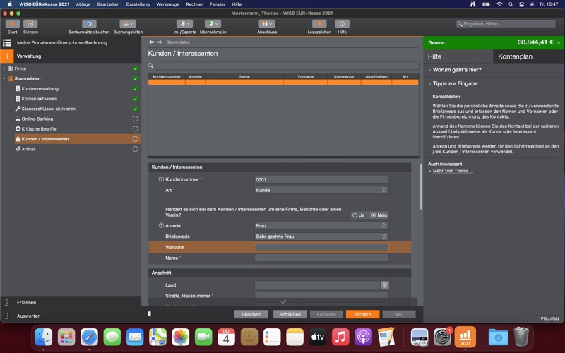Viewport: 565px width, 353px height.
Task: Open Bankumsätze buchen from the toolbar
Action: point(89,24)
